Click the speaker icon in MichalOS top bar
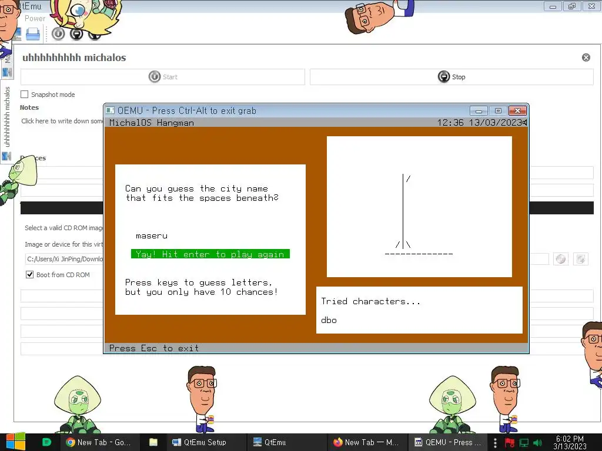The height and width of the screenshot is (451, 602). pyautogui.click(x=524, y=122)
